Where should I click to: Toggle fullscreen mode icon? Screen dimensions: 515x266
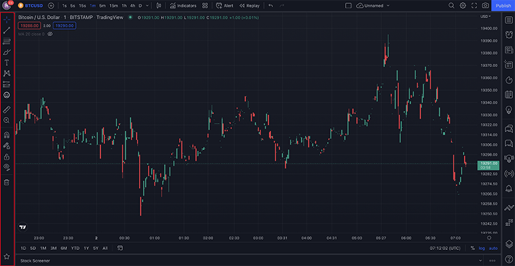pos(474,6)
